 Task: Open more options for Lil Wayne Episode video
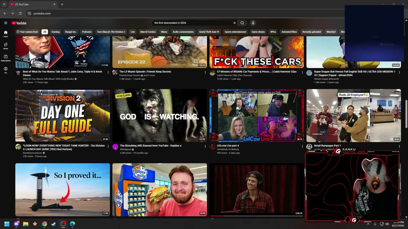point(205,72)
